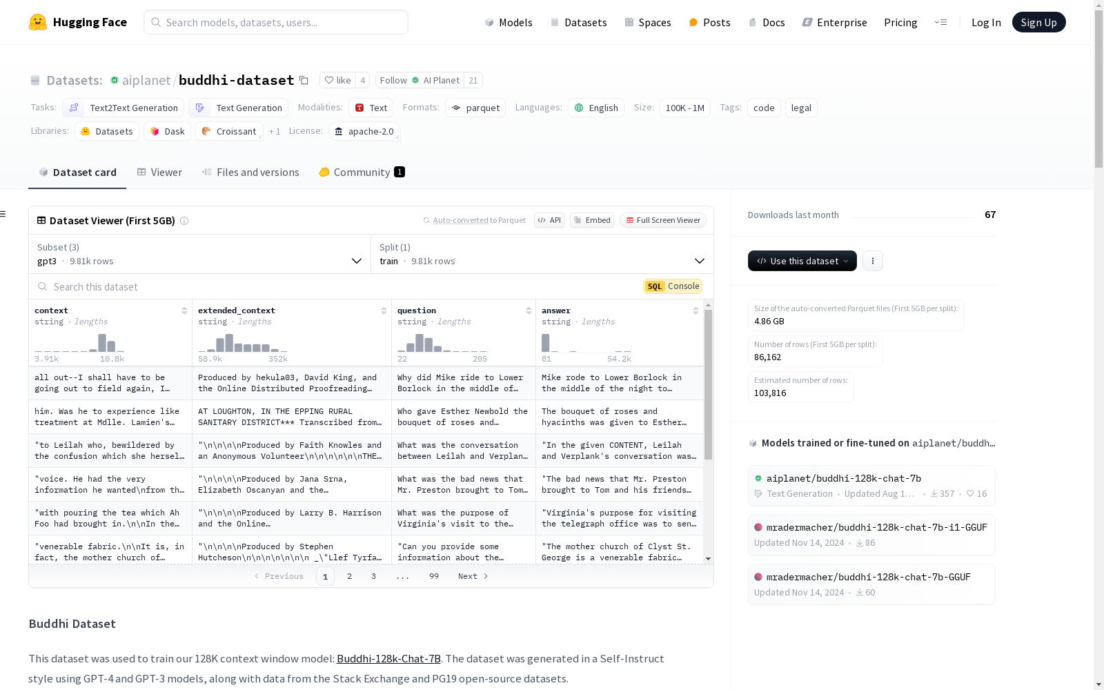The height and width of the screenshot is (690, 1104).
Task: Sort the extended_context column
Action: pos(384,310)
